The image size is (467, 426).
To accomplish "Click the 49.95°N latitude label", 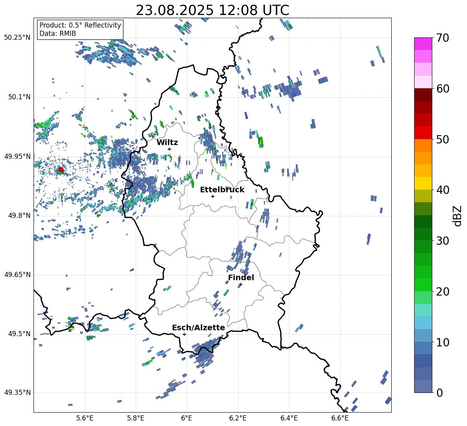I will pos(17,156).
